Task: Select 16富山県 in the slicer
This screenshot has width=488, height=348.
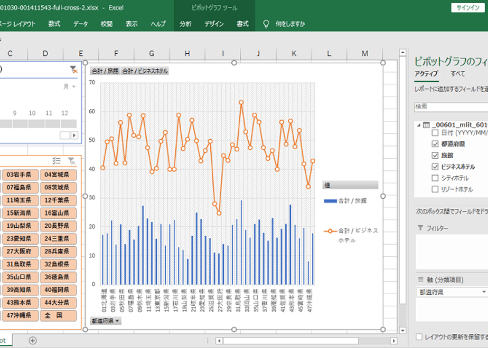Action: pyautogui.click(x=58, y=213)
